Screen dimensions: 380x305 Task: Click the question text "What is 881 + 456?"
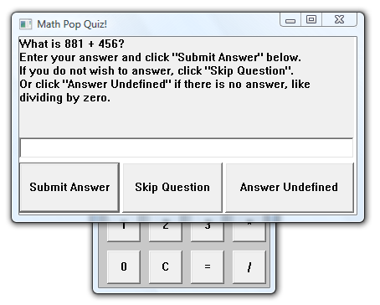pyautogui.click(x=72, y=44)
